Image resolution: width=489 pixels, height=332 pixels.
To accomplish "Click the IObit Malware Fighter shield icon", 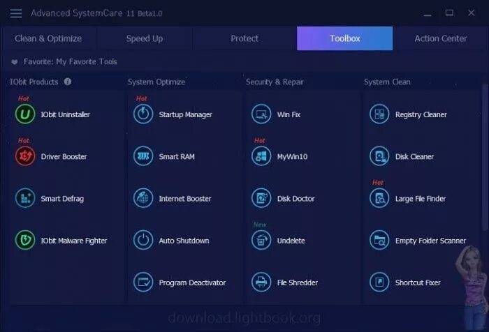I will [x=25, y=240].
